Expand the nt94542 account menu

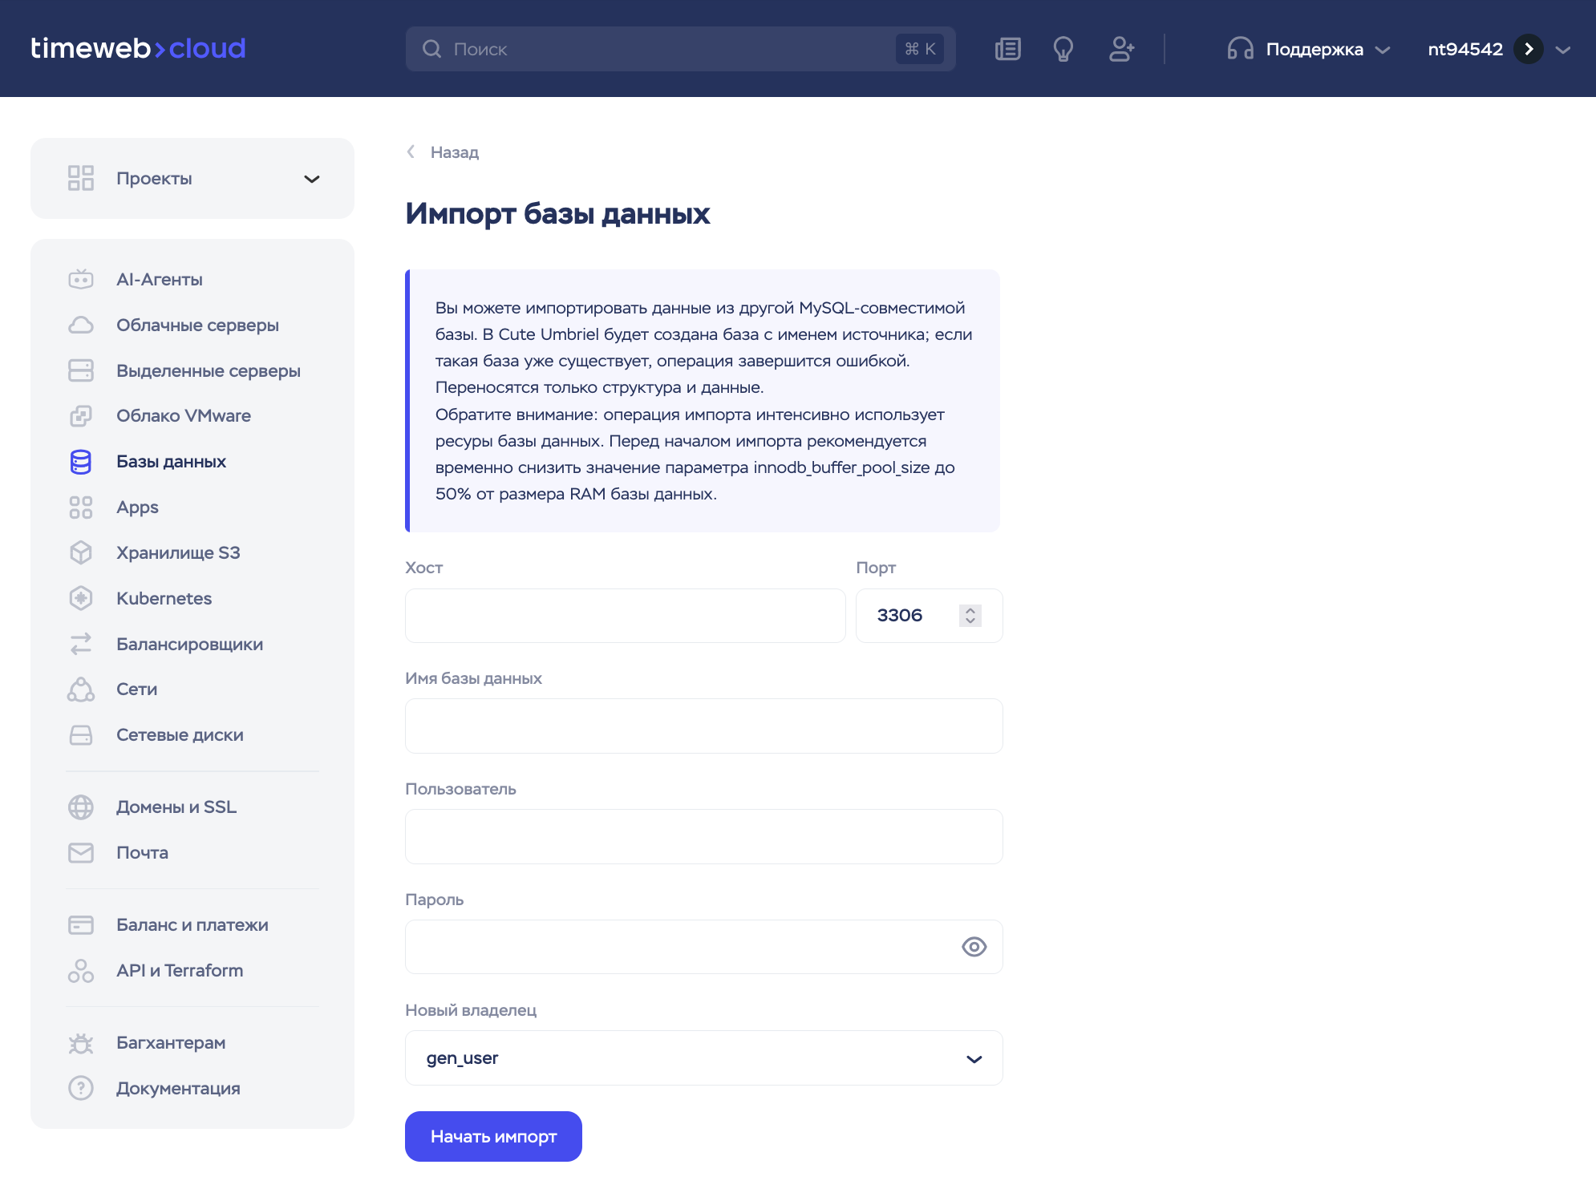coord(1562,49)
